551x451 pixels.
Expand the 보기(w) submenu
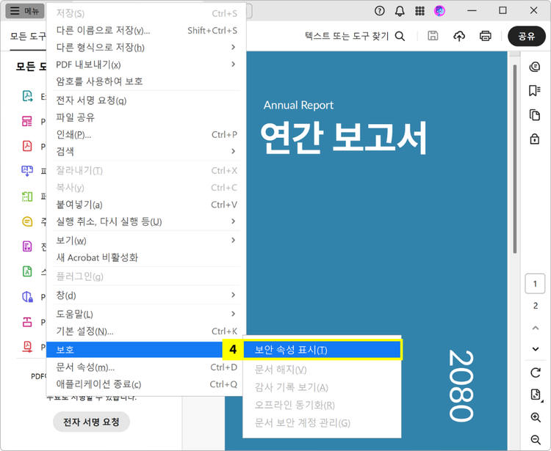146,241
